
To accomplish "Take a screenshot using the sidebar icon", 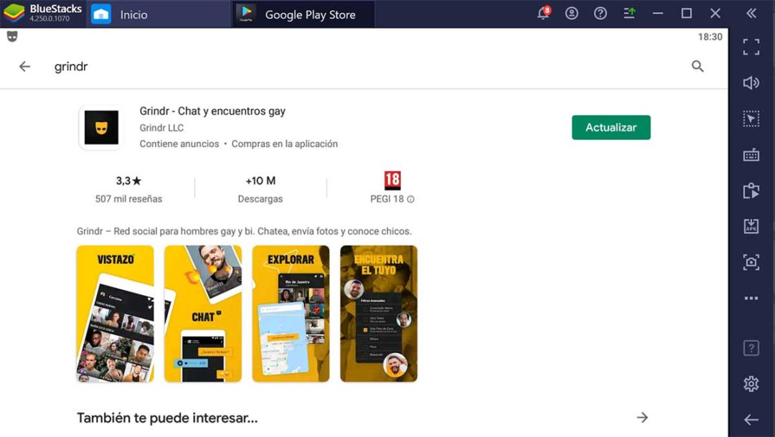I will point(751,262).
